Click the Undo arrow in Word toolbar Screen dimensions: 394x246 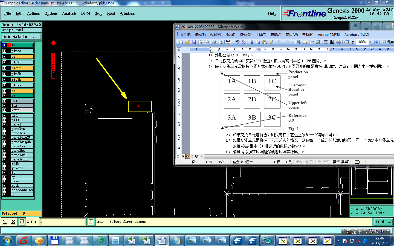click(x=279, y=42)
